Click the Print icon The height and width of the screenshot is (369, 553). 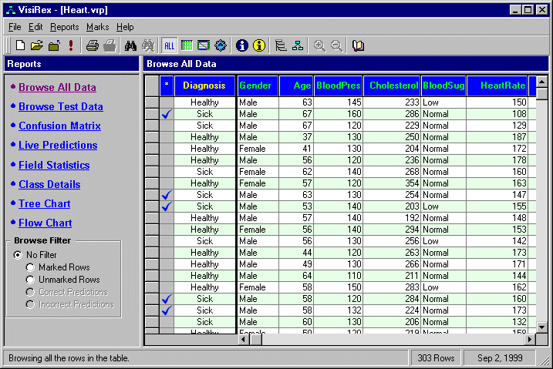click(x=93, y=45)
